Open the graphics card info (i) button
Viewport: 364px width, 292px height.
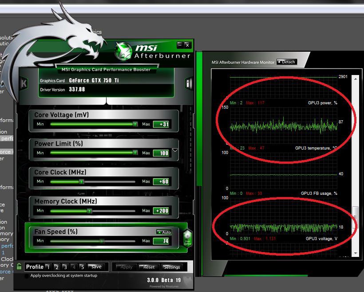(189, 83)
